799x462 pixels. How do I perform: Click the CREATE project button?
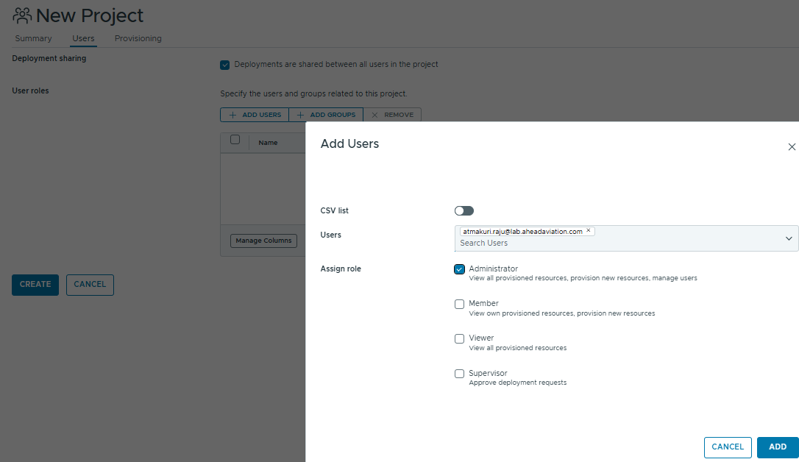pyautogui.click(x=35, y=285)
